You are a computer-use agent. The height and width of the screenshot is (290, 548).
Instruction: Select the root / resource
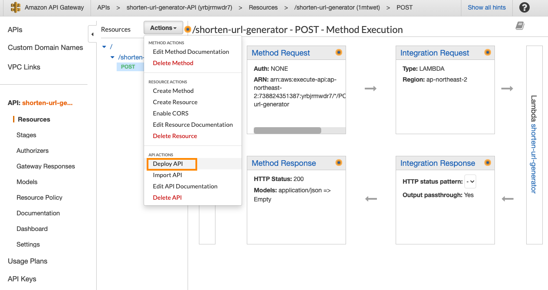tap(111, 46)
